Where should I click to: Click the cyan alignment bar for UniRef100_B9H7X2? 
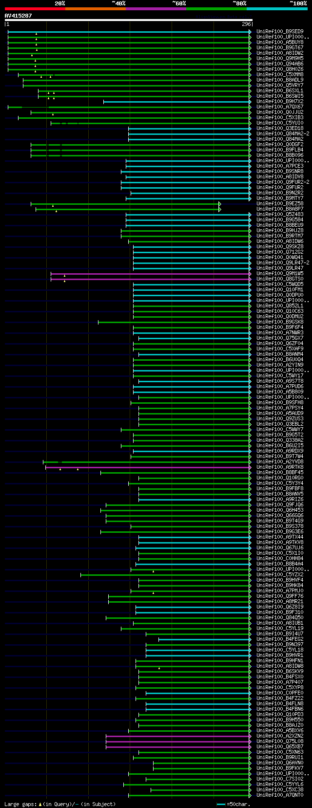pos(177,102)
